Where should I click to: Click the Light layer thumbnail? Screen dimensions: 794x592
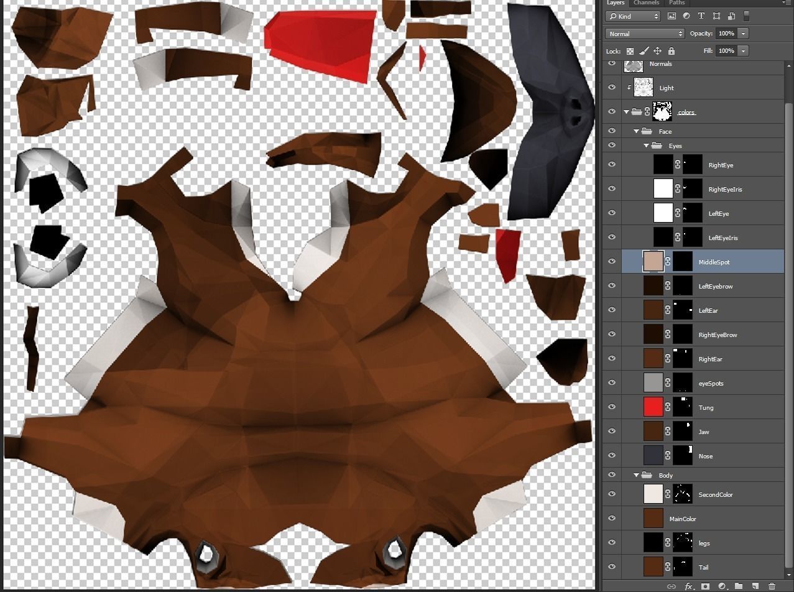(643, 88)
